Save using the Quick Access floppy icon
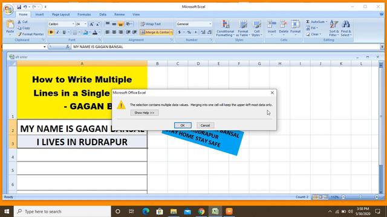 (19, 7)
